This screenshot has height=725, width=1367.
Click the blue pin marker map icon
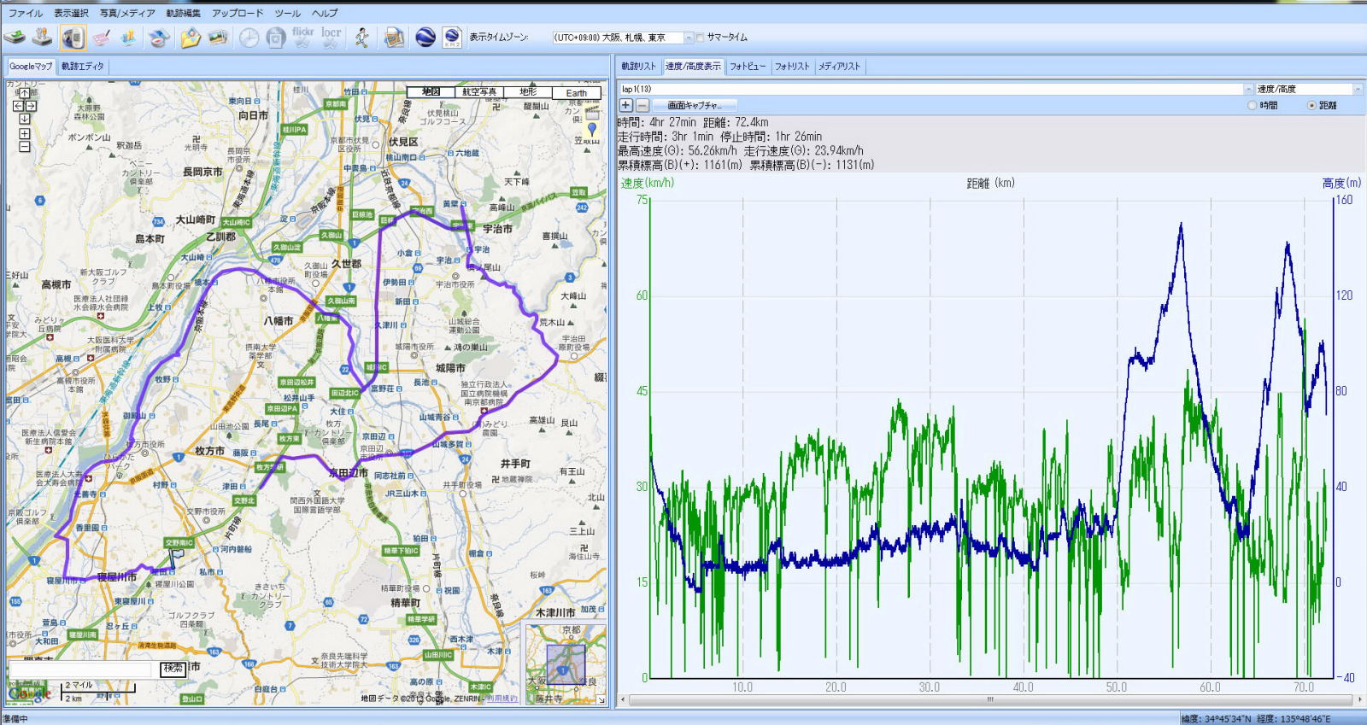click(592, 129)
